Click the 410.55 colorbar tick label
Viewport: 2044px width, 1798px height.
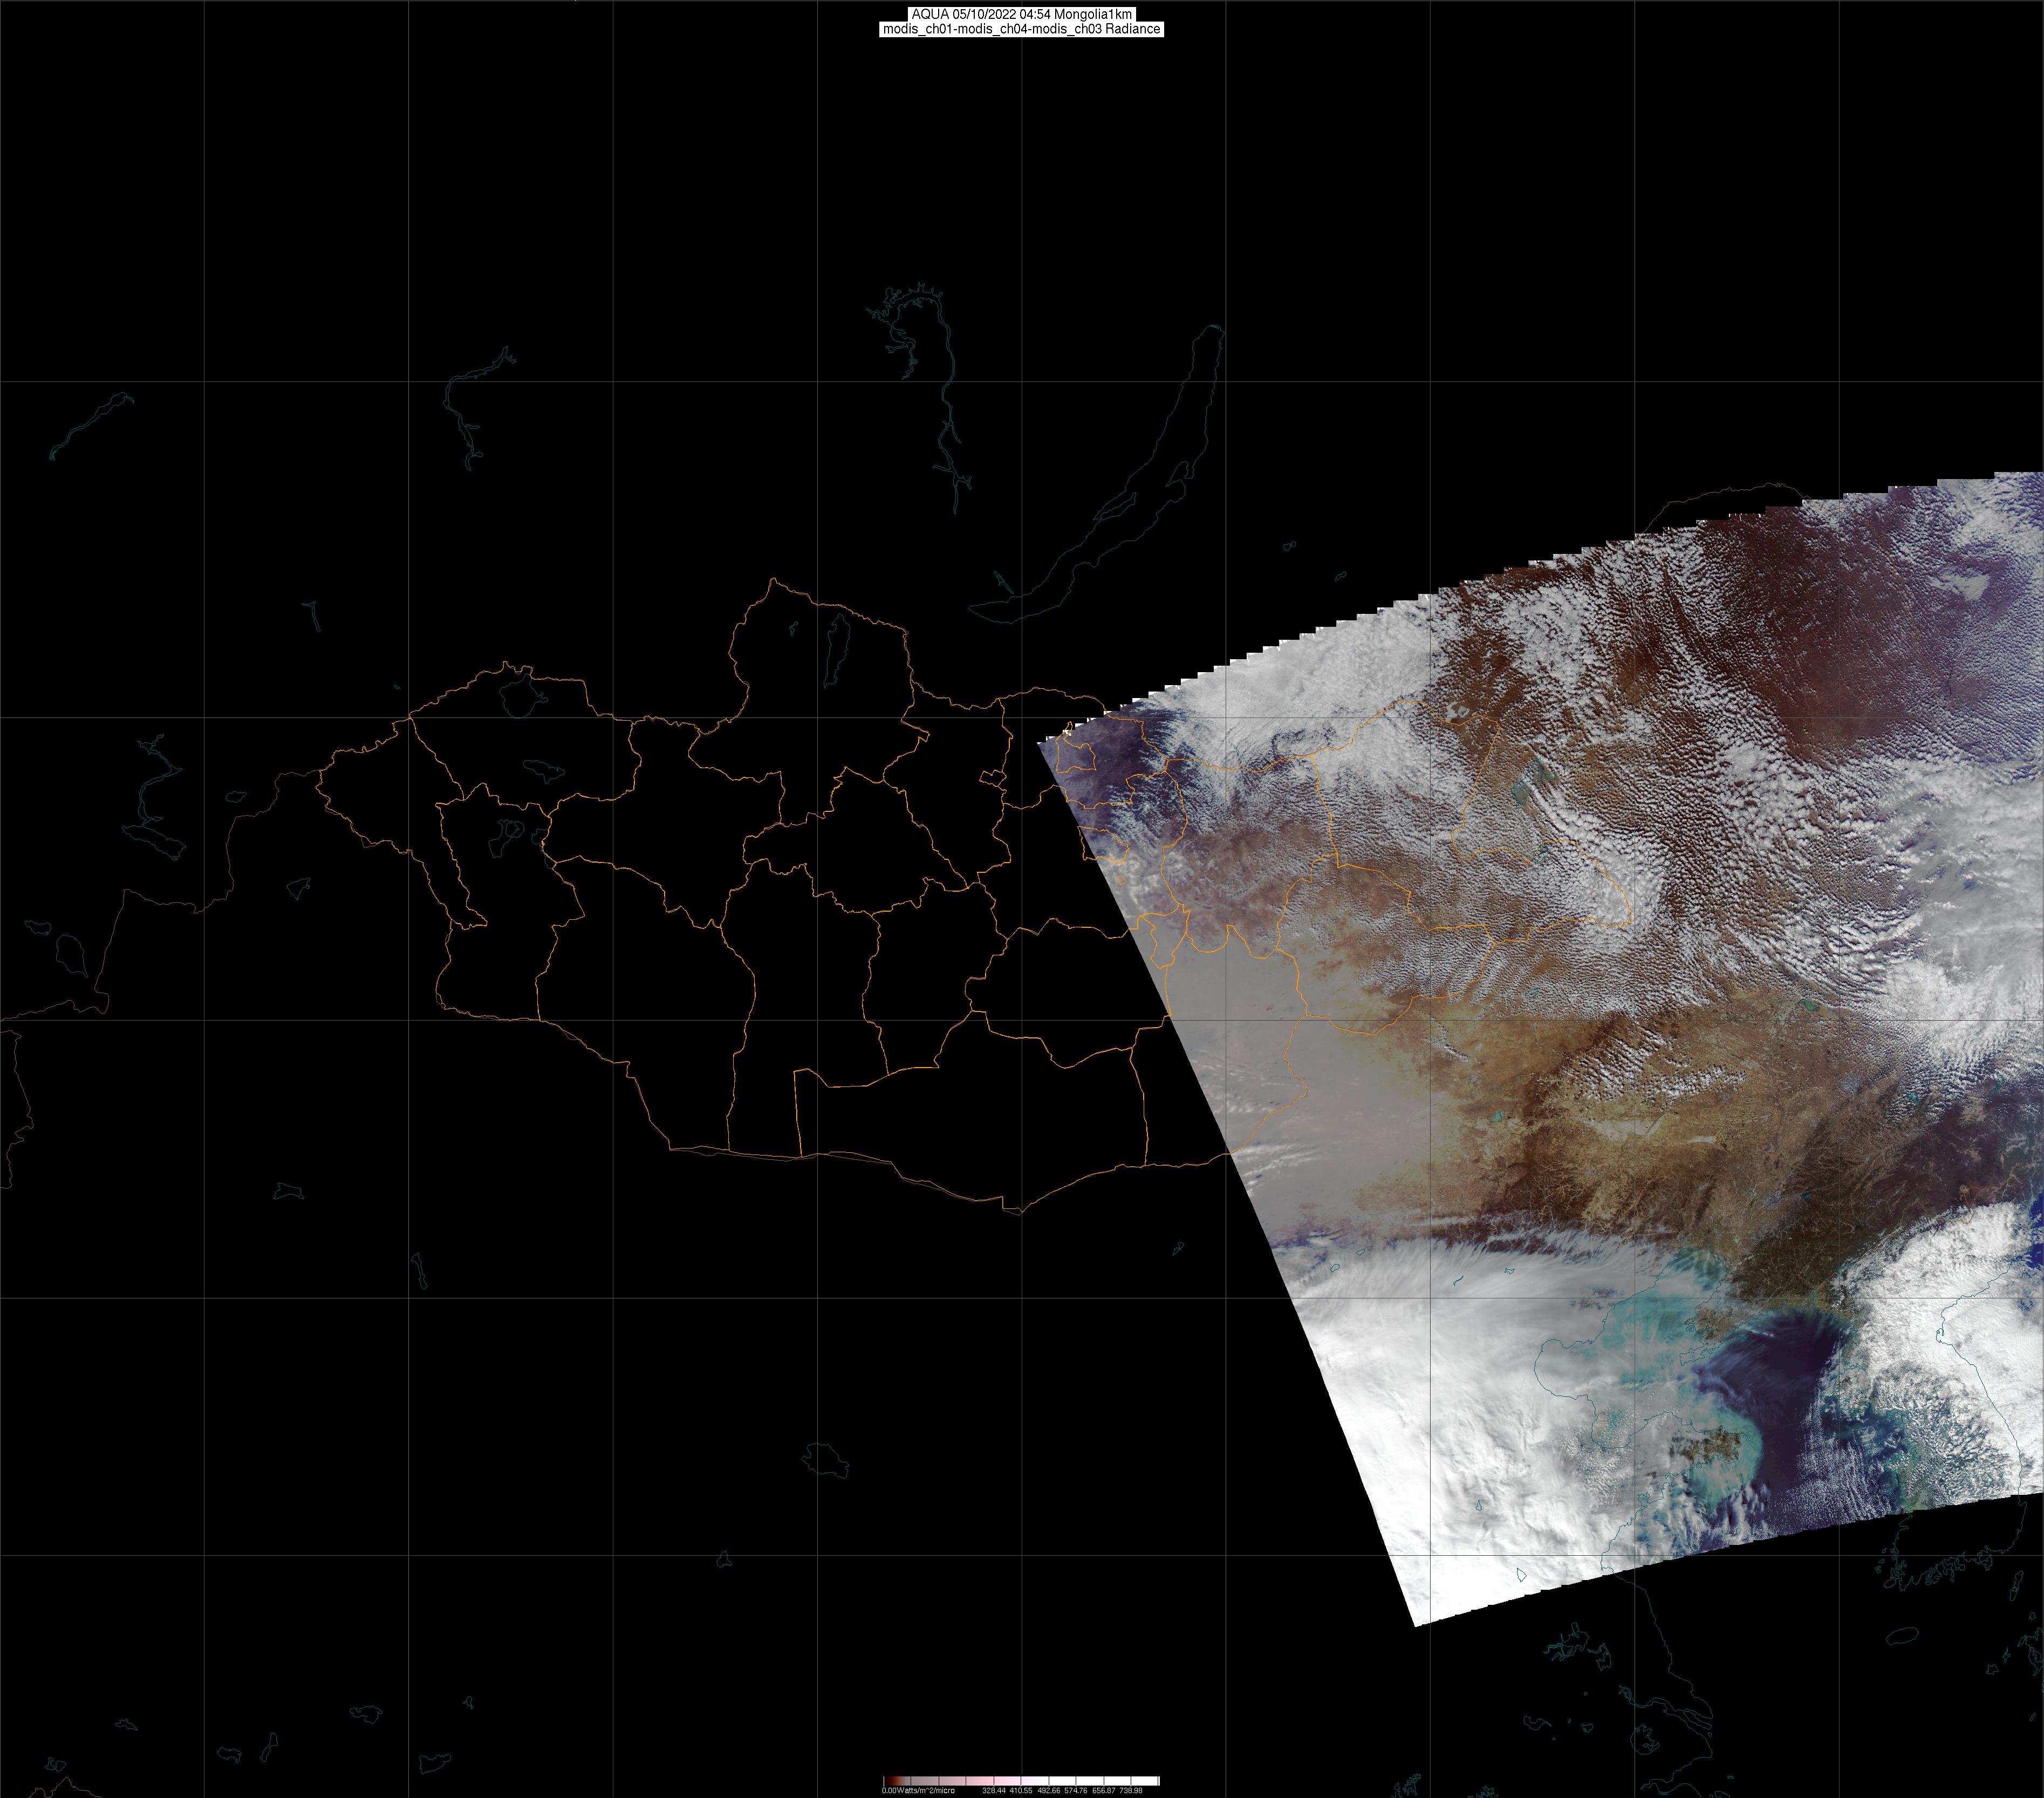click(x=1021, y=1790)
